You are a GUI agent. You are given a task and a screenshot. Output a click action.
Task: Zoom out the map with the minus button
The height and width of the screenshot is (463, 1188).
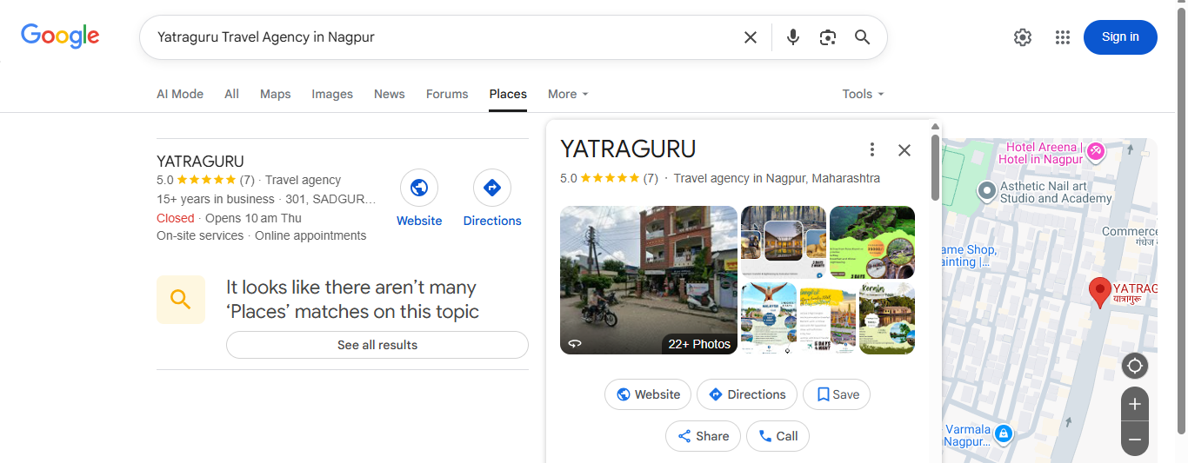(x=1134, y=440)
